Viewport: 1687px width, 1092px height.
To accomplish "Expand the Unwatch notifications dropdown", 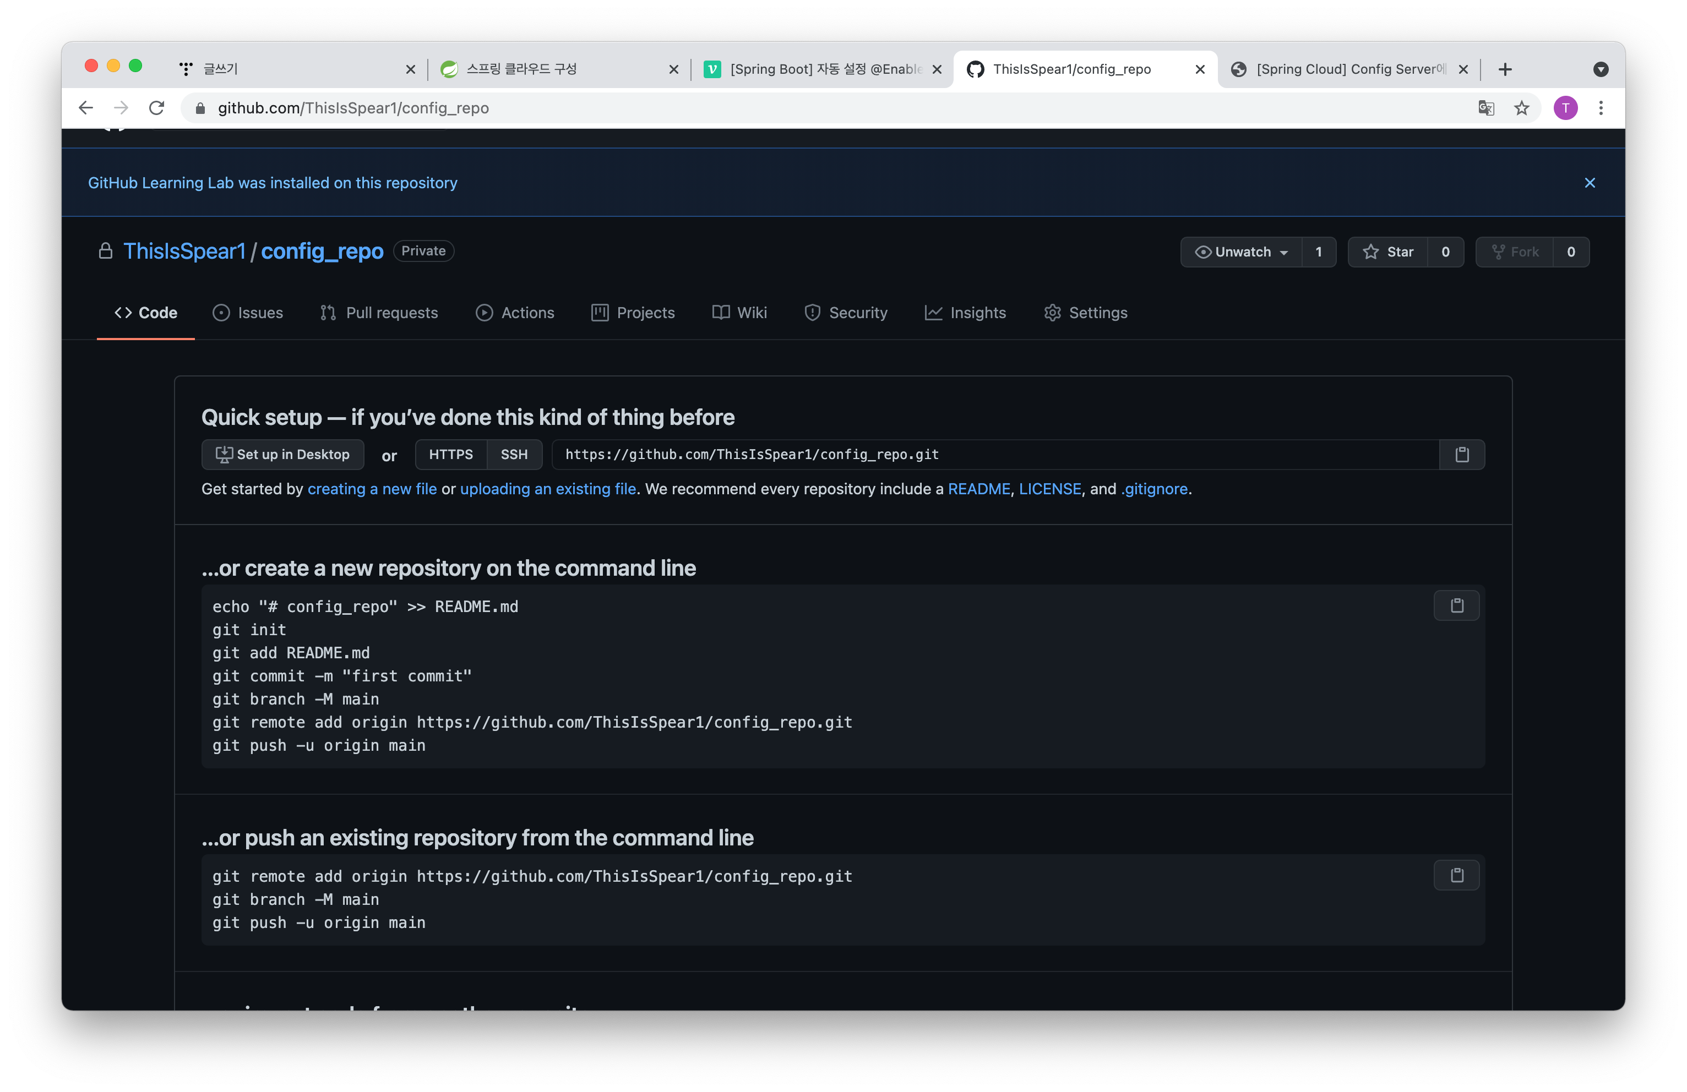I will pos(1241,252).
